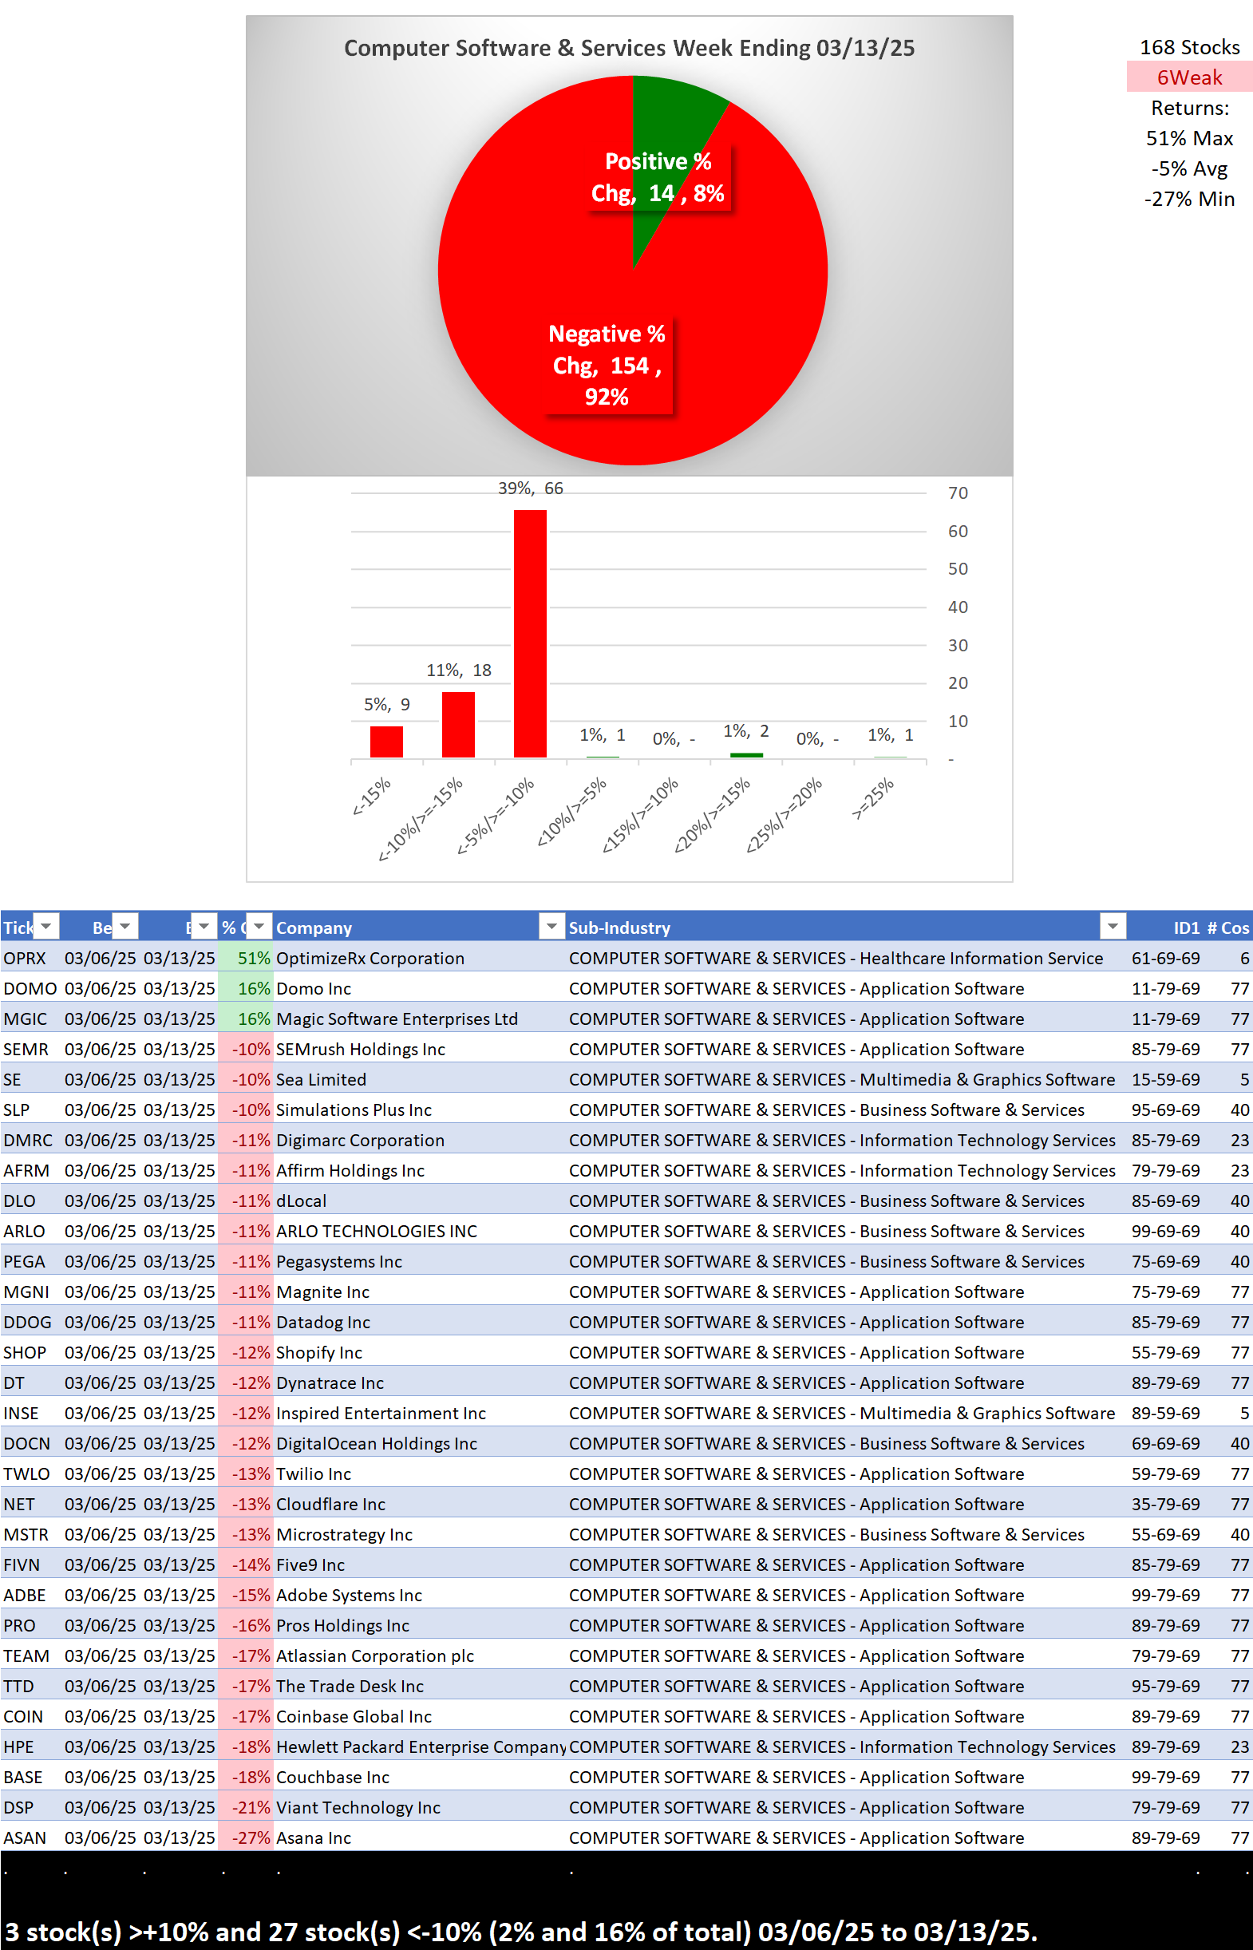This screenshot has height=1950, width=1253.
Task: Select the MGIC ticker cell
Action: point(30,1019)
